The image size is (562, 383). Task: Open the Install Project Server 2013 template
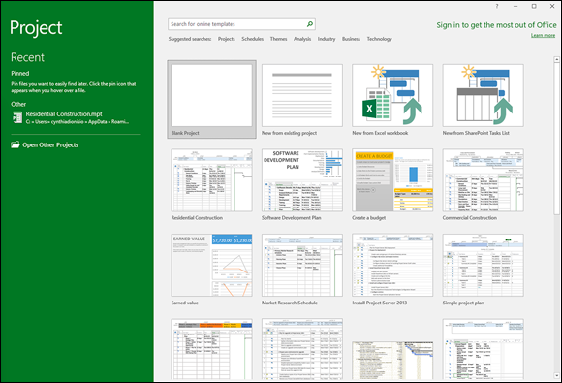(392, 270)
